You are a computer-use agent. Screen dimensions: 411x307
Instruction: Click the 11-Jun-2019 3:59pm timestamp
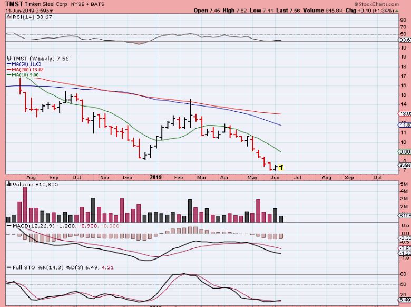(x=30, y=11)
